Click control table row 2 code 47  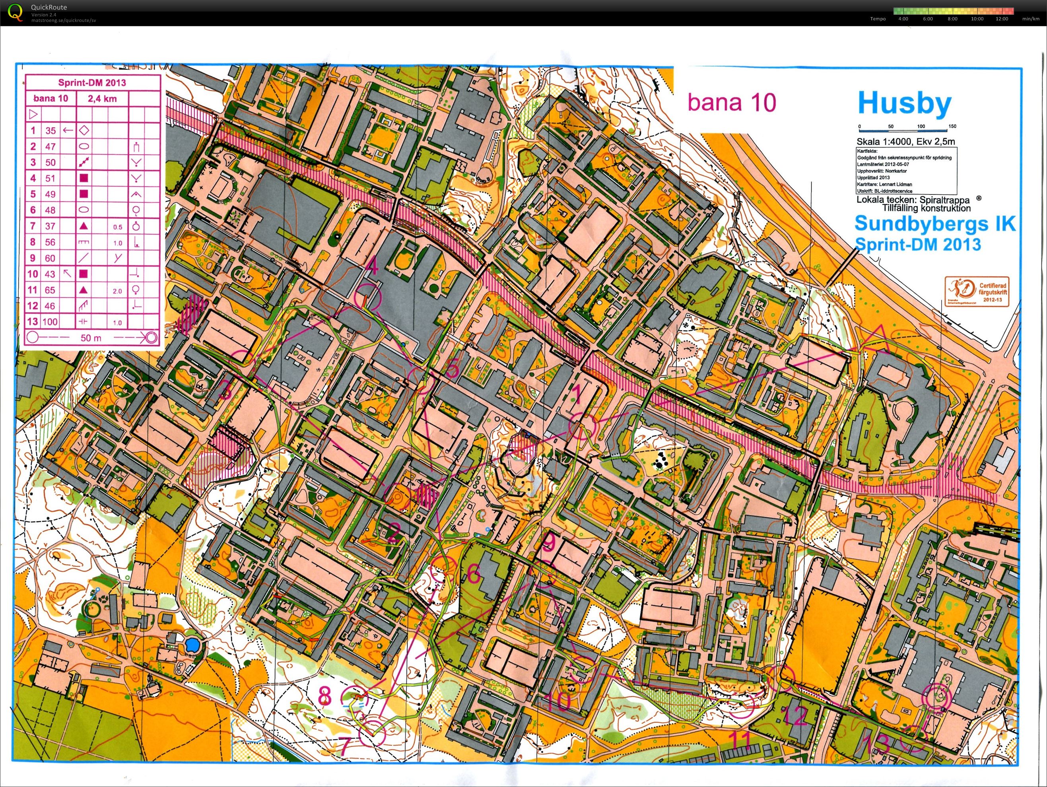[51, 146]
